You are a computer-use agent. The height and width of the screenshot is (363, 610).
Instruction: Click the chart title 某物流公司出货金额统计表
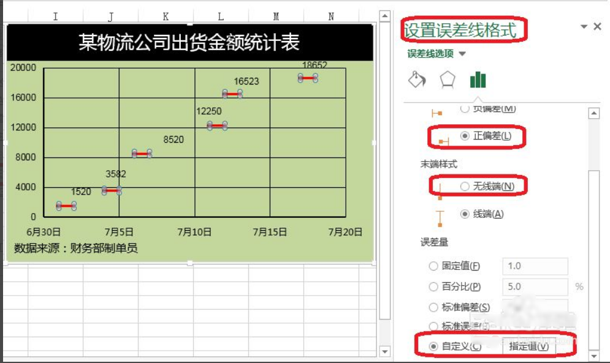189,42
